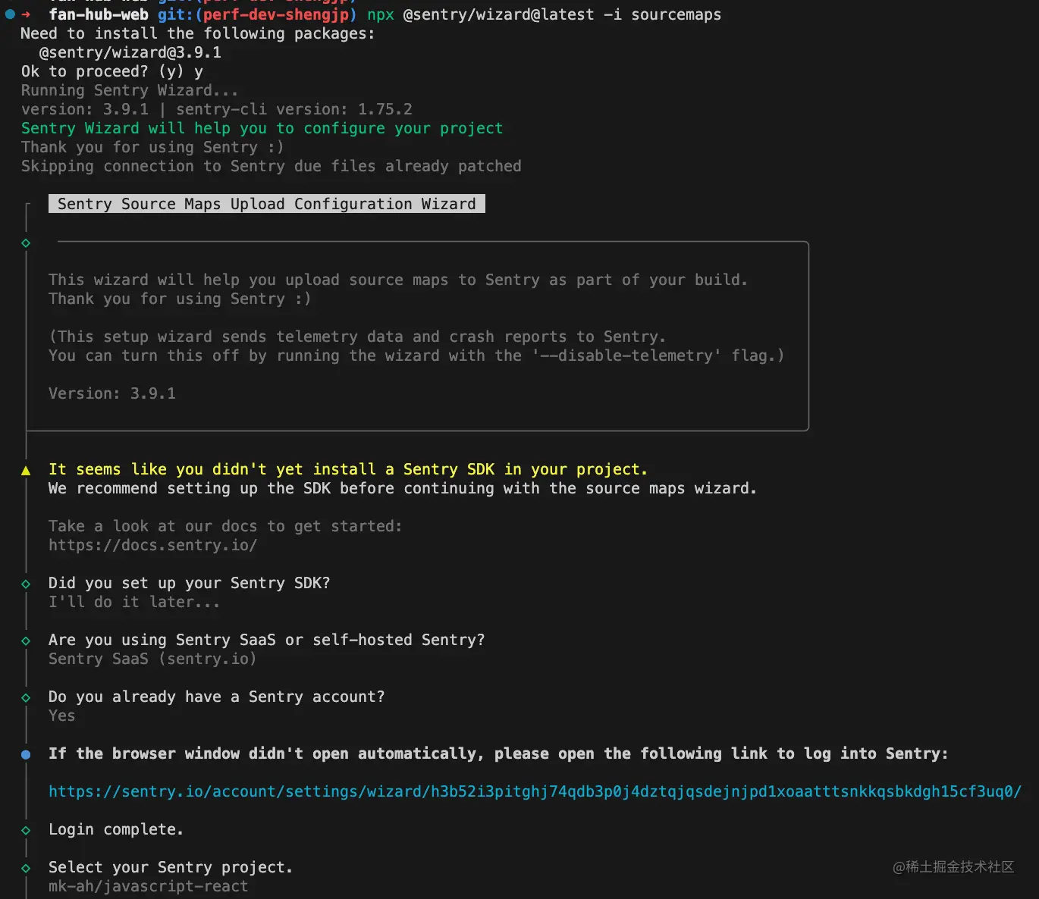Click the 'npx' command word
The height and width of the screenshot is (899, 1039).
point(381,14)
